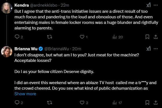Open more options menu on Kendra's post

coord(156,5)
